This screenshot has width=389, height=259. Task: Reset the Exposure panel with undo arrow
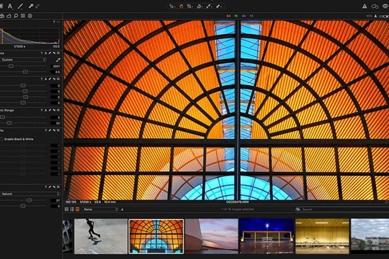[54, 79]
